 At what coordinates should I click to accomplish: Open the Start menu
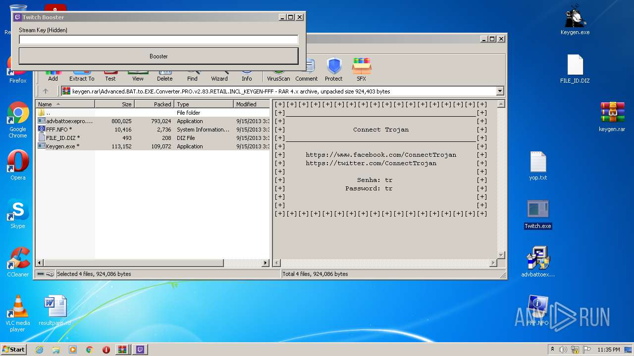point(14,349)
